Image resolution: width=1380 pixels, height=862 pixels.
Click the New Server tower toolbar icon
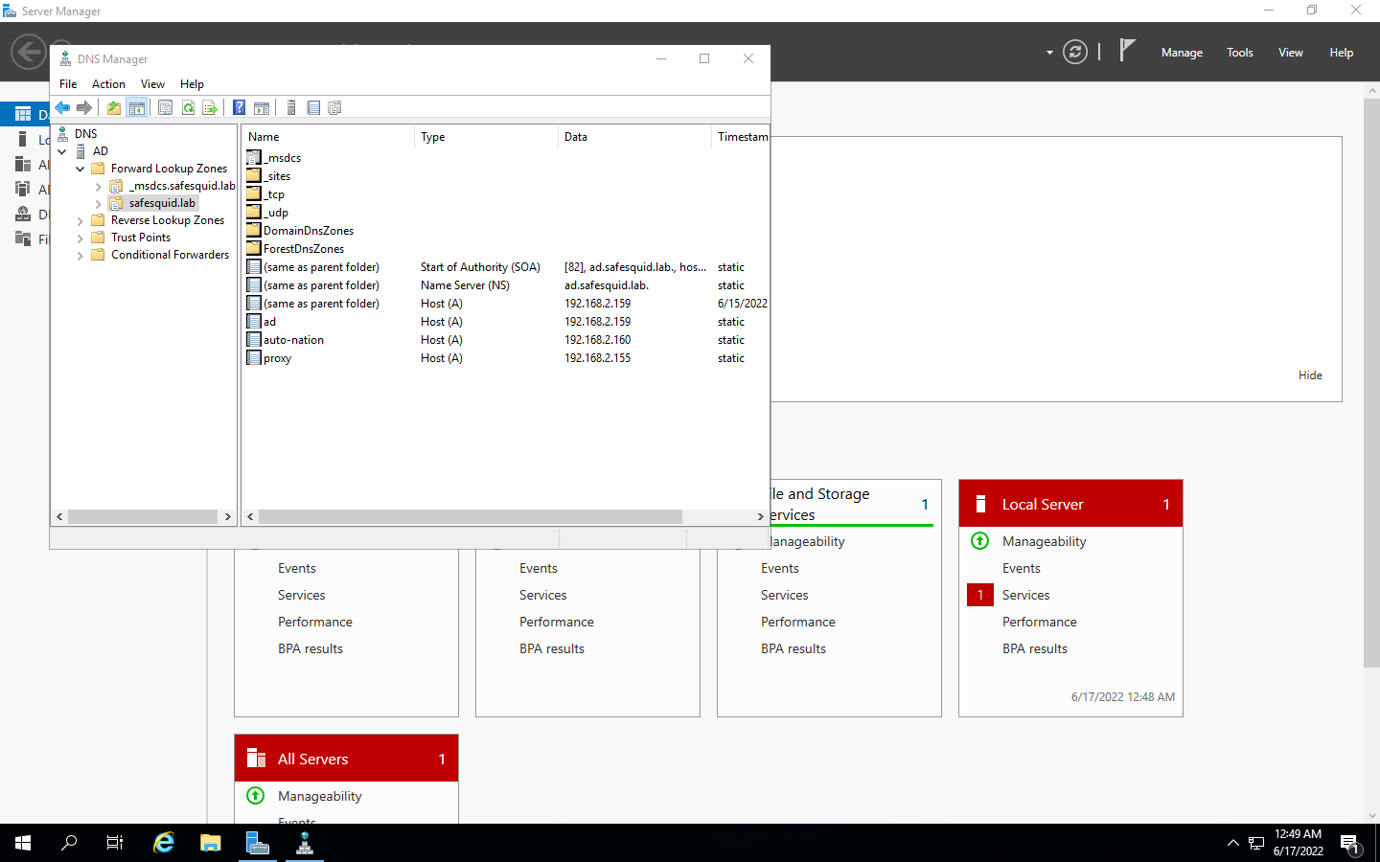tap(291, 108)
